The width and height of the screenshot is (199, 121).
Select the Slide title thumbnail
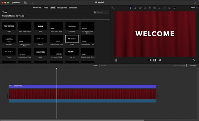point(9,26)
